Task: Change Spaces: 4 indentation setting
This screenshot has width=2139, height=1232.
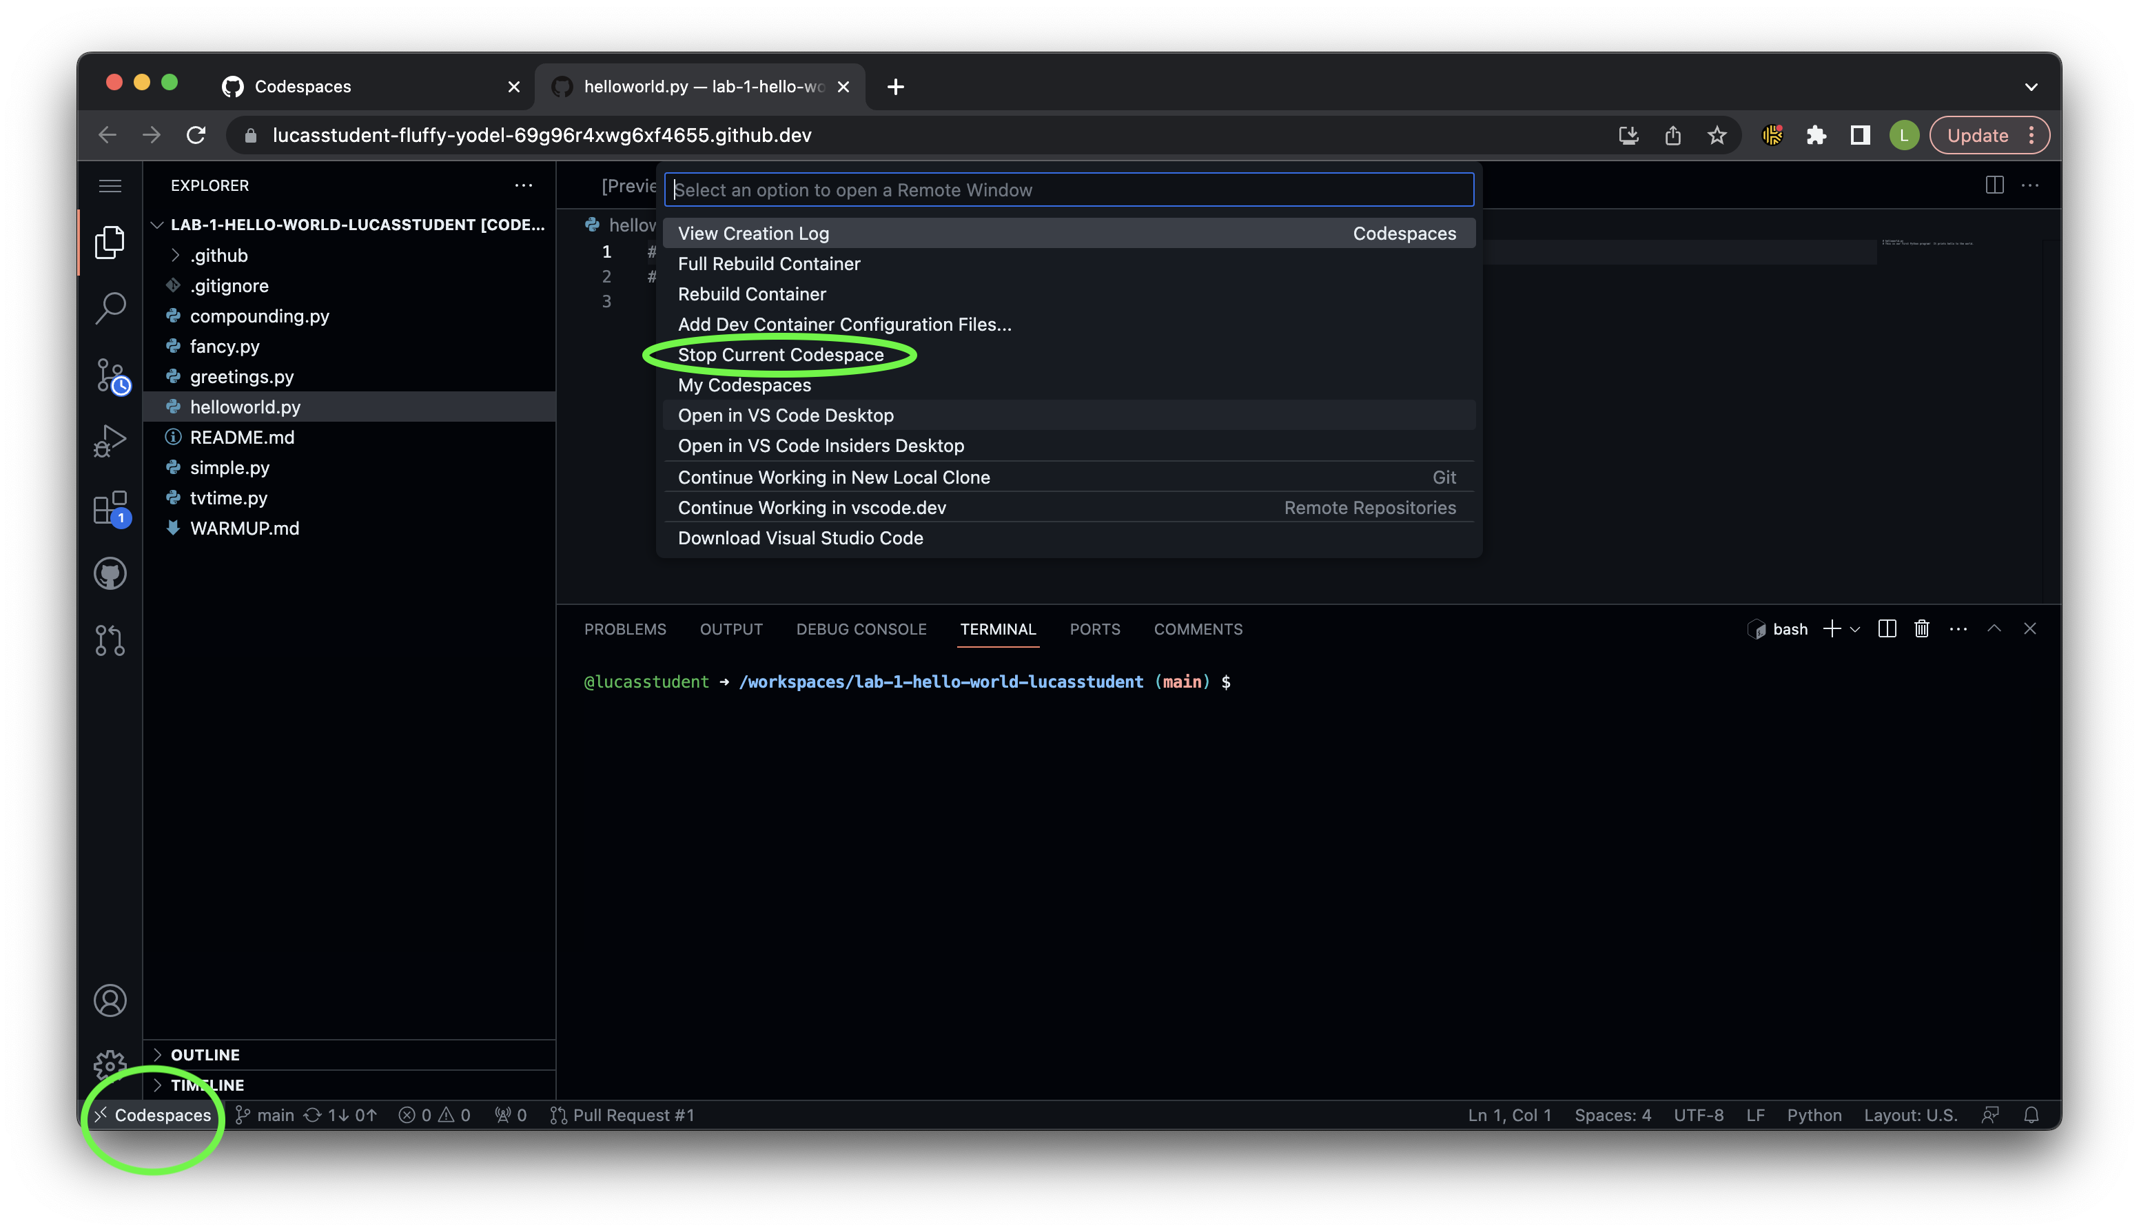Action: tap(1613, 1116)
